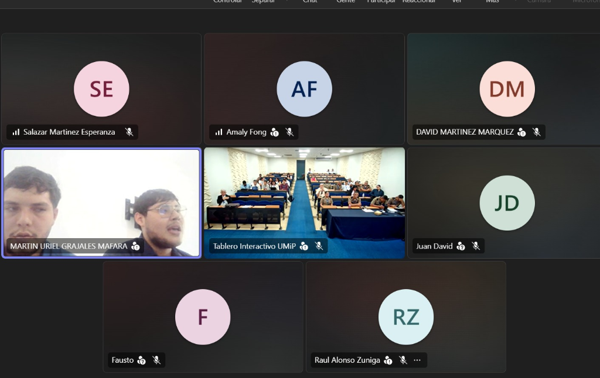
Task: Click DAVID MARTINEZ MARQUEZ's external user badge icon
Action: coord(521,132)
